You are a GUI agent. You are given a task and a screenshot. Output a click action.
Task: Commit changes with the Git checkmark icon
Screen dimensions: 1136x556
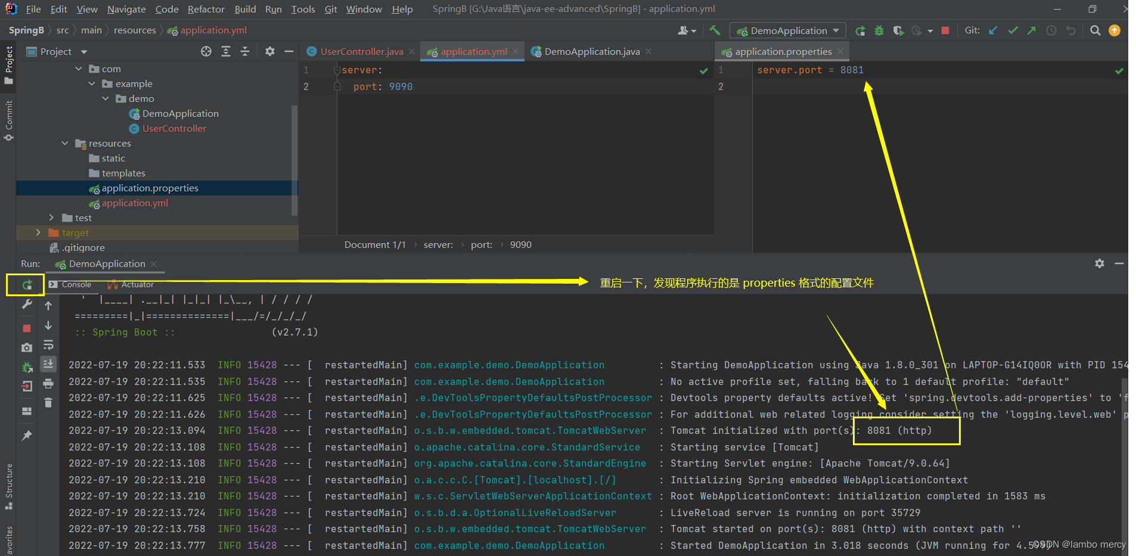(x=1013, y=30)
